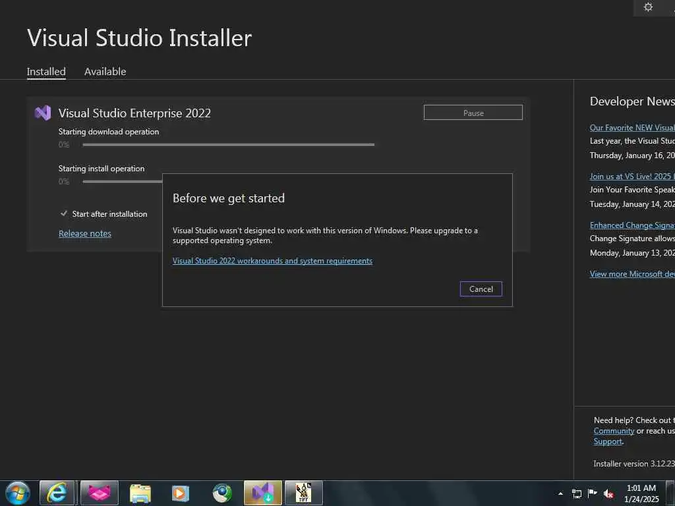The image size is (675, 506).
Task: Launch Internet Explorer from taskbar
Action: pos(57,493)
